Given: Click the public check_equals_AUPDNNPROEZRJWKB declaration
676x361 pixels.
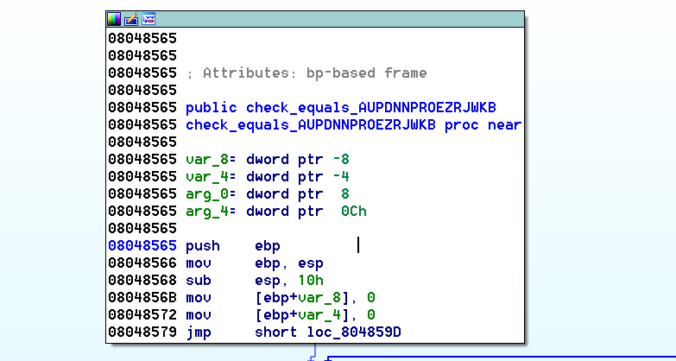Looking at the screenshot, I should point(340,108).
